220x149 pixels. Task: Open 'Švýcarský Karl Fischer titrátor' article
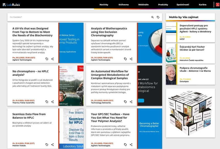click(x=192, y=48)
